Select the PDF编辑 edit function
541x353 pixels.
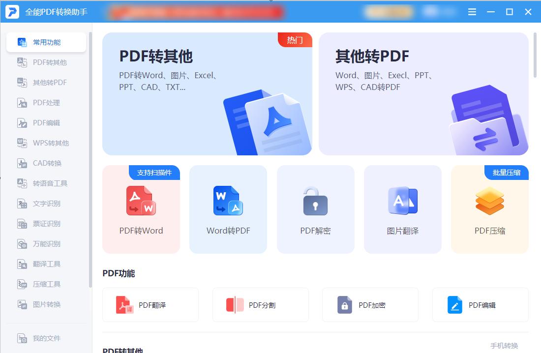tap(480, 305)
